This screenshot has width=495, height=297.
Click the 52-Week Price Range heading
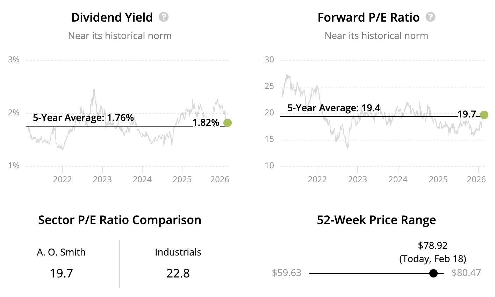tap(376, 220)
